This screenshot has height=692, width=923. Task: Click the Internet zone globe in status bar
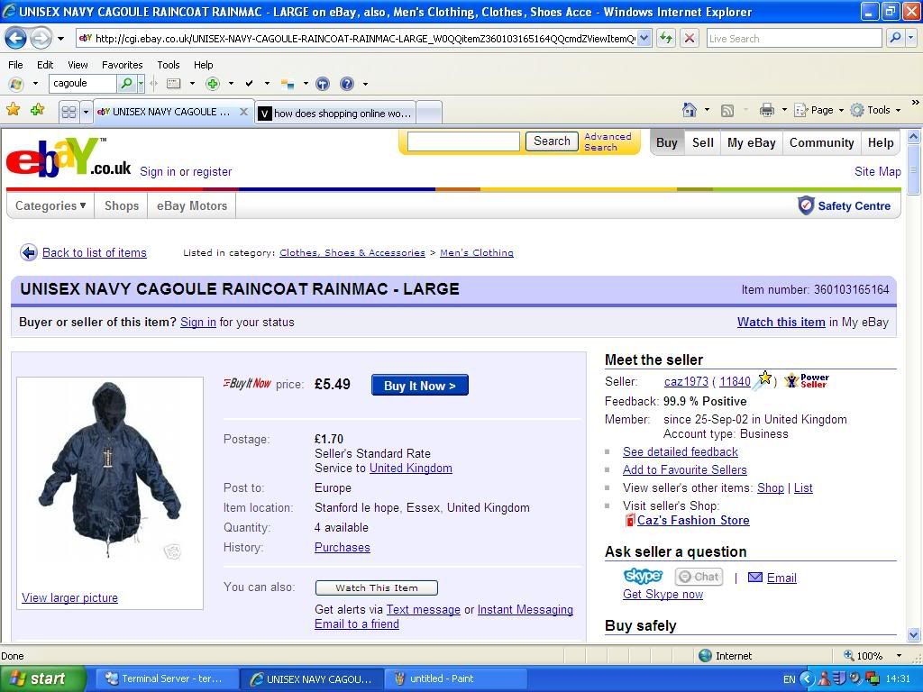coord(705,656)
